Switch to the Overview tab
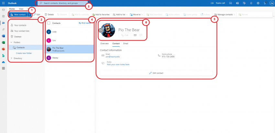This screenshot has height=133, width=275. (x=104, y=43)
